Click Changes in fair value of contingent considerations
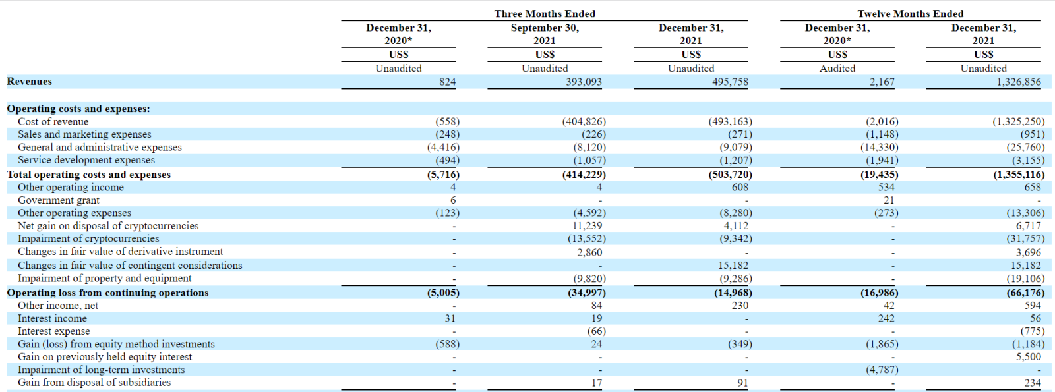1055x392 pixels. coord(130,266)
